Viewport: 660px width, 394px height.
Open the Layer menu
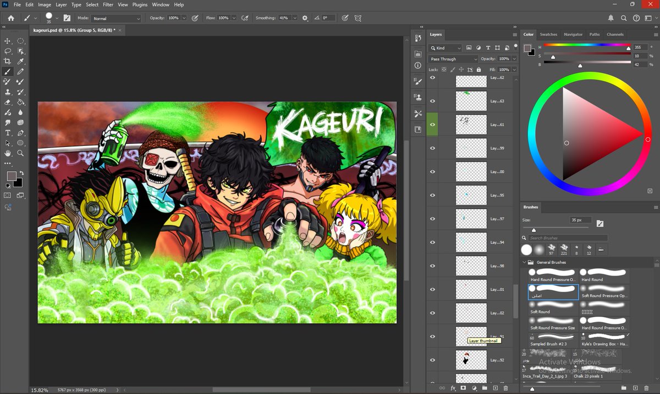61,4
